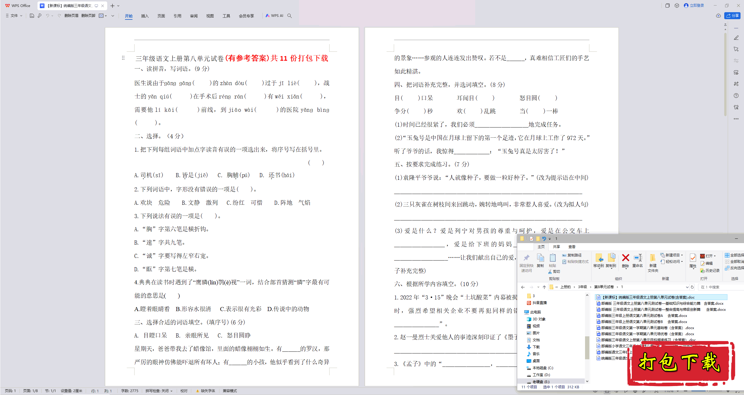Click the paragraph drag handle beside title

[x=123, y=58]
